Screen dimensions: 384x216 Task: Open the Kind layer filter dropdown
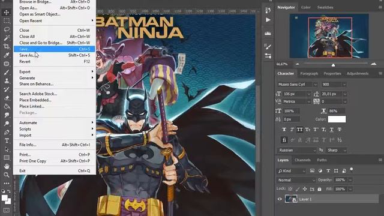[x=291, y=171]
